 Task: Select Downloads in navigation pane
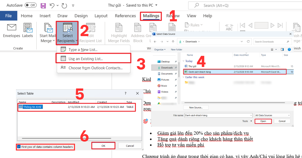click(x=165, y=67)
